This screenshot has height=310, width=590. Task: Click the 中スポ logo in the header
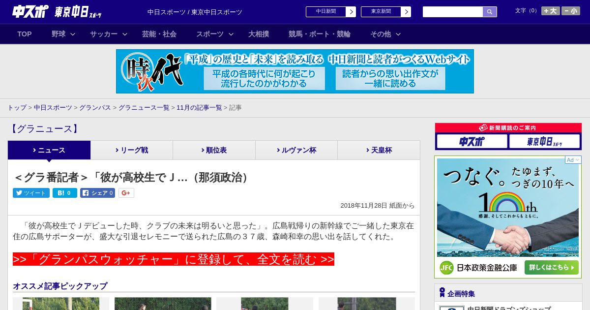coord(30,12)
